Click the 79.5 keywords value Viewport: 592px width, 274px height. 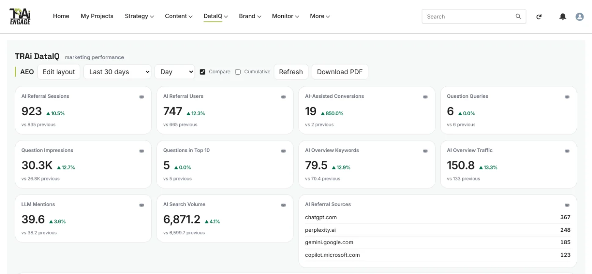point(316,165)
